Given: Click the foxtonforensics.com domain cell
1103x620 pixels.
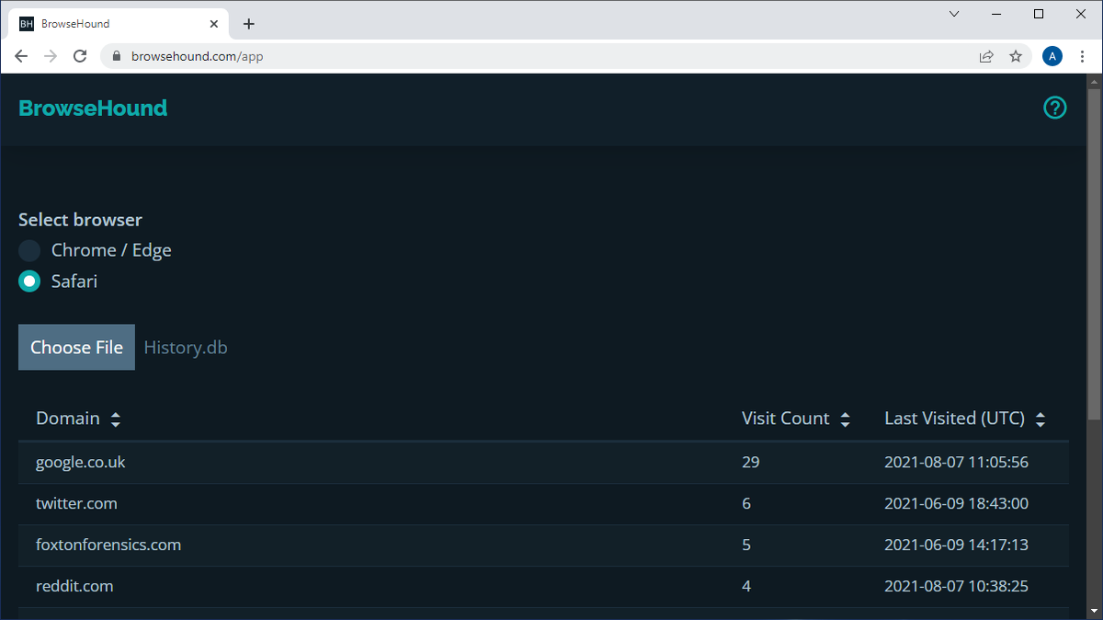Looking at the screenshot, I should coord(108,545).
